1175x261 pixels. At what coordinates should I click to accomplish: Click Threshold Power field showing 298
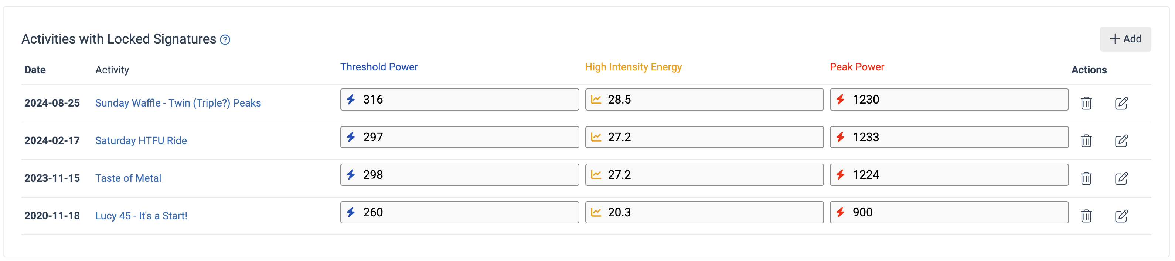coord(459,175)
